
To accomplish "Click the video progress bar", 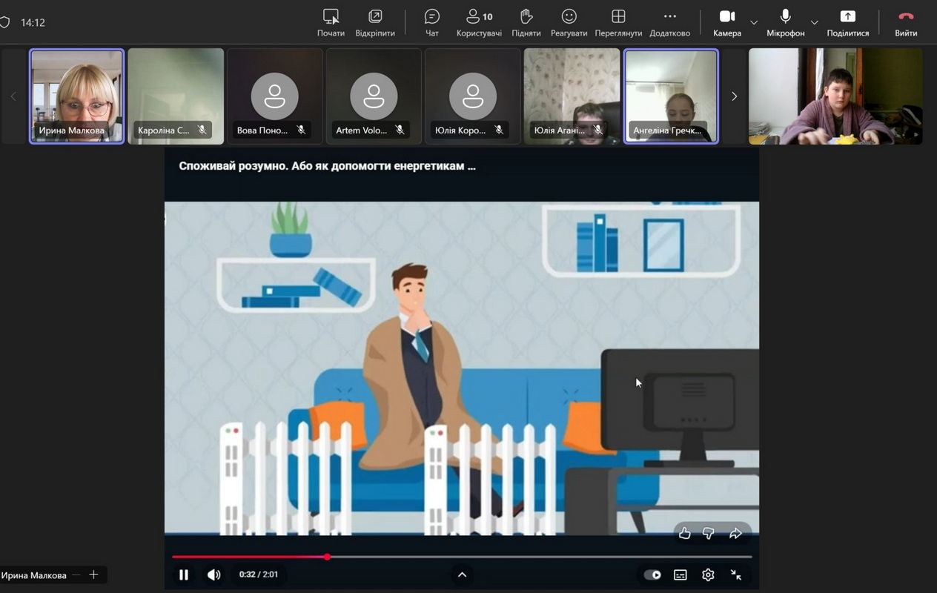I will tap(519, 557).
